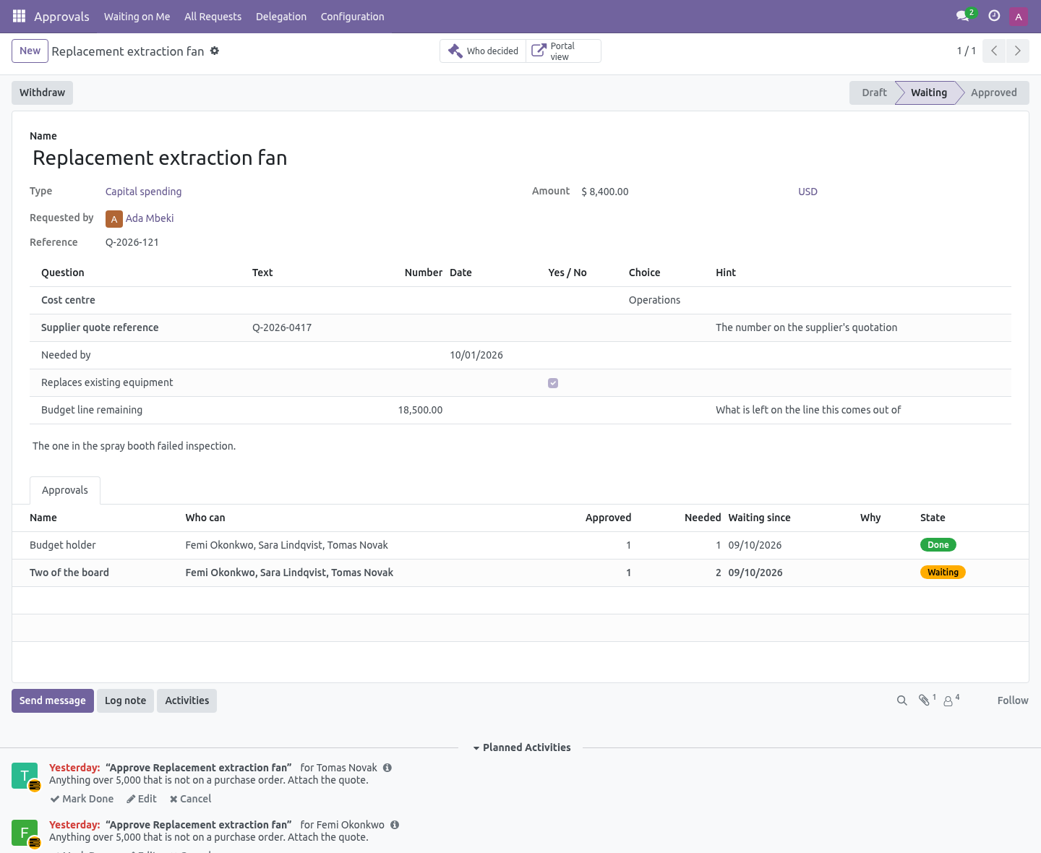Withdraw the approval request
The image size is (1041, 853).
42,93
